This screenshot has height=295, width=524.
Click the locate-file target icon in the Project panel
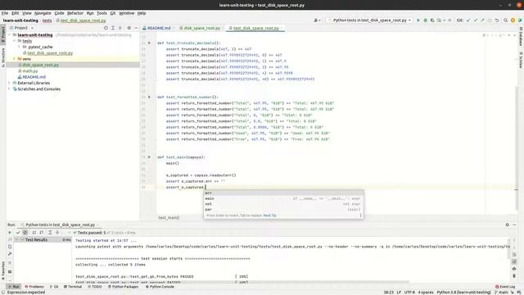click(x=106, y=28)
